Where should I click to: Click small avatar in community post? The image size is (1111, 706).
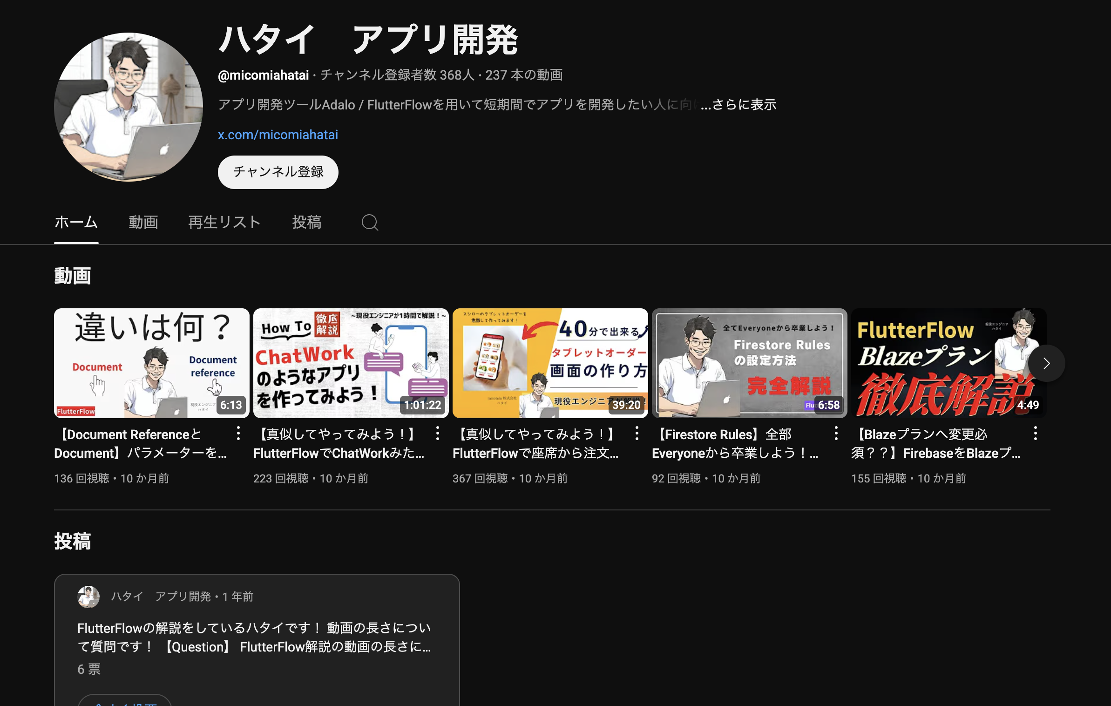[x=88, y=597]
